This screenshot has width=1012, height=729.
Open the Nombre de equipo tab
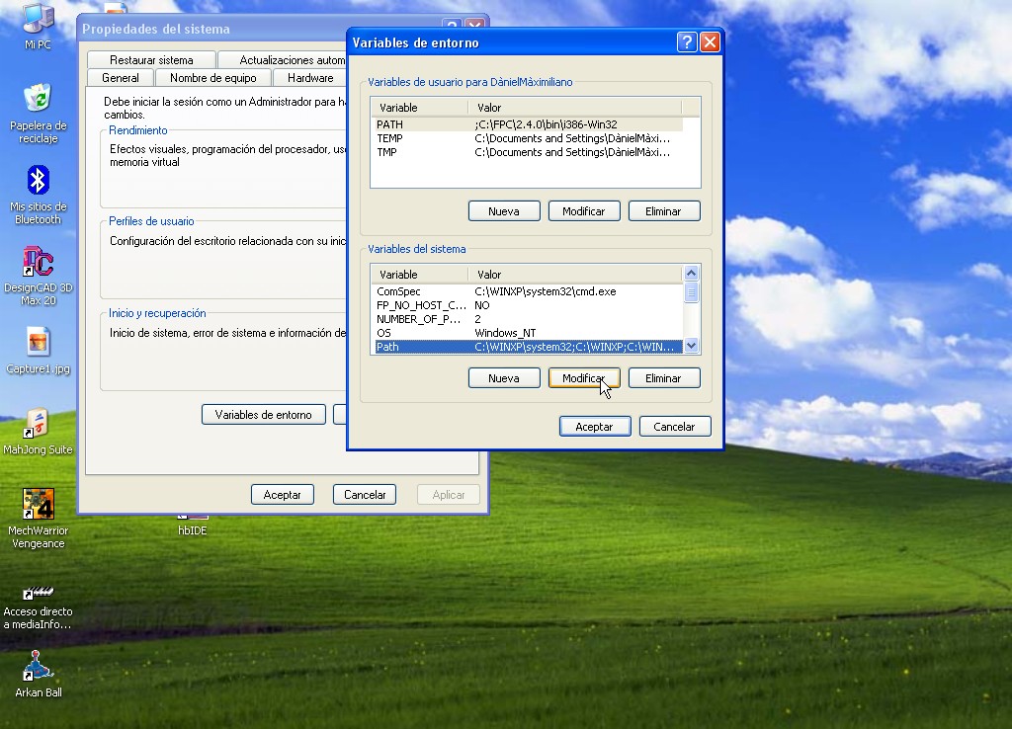pos(213,78)
